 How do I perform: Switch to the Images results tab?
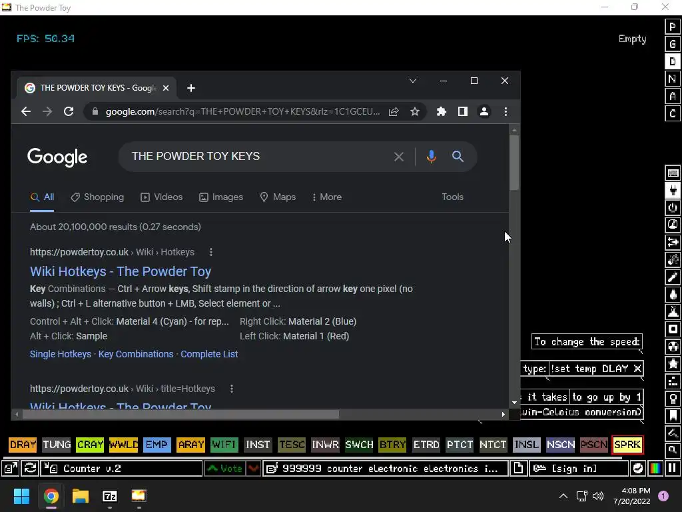(x=221, y=197)
